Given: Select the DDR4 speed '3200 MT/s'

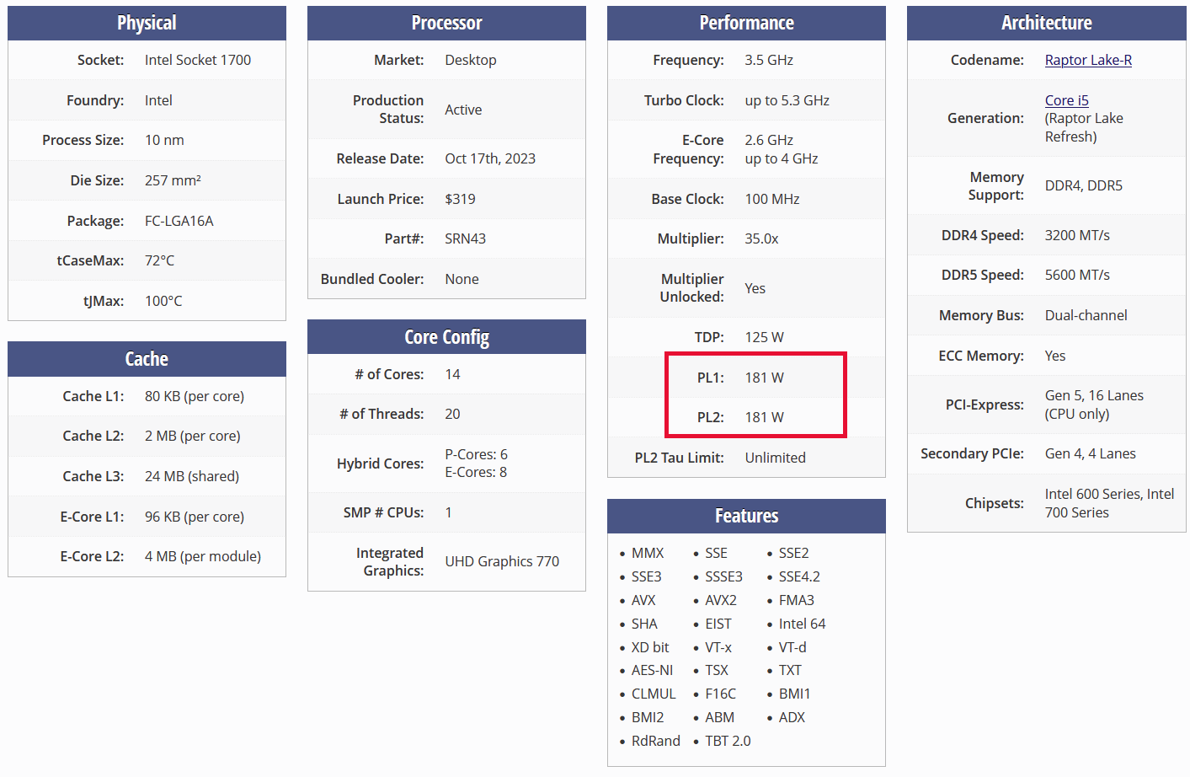Looking at the screenshot, I should click(1077, 235).
